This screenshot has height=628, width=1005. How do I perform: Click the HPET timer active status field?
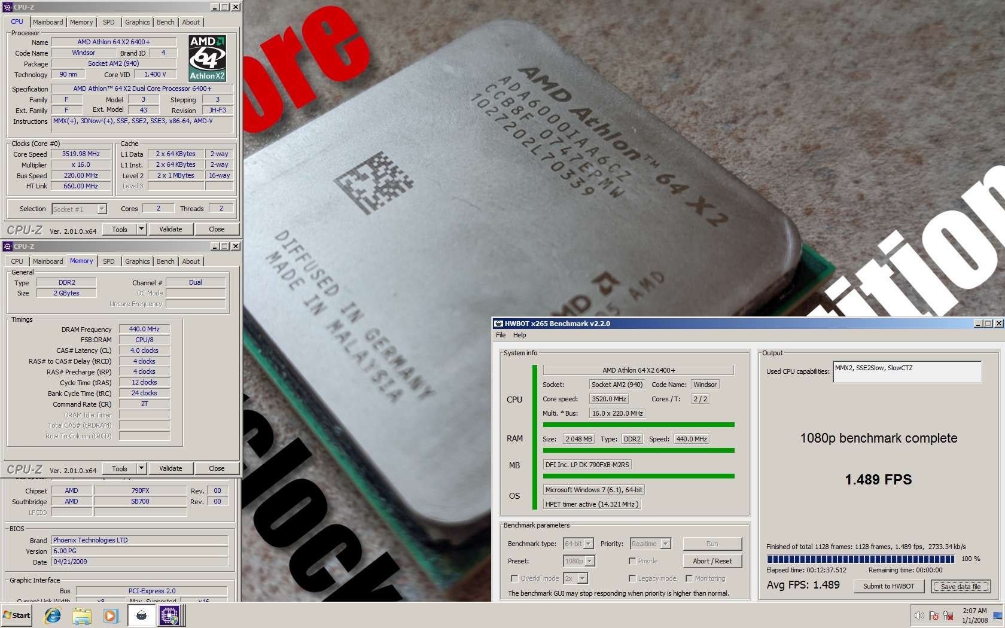click(x=592, y=504)
